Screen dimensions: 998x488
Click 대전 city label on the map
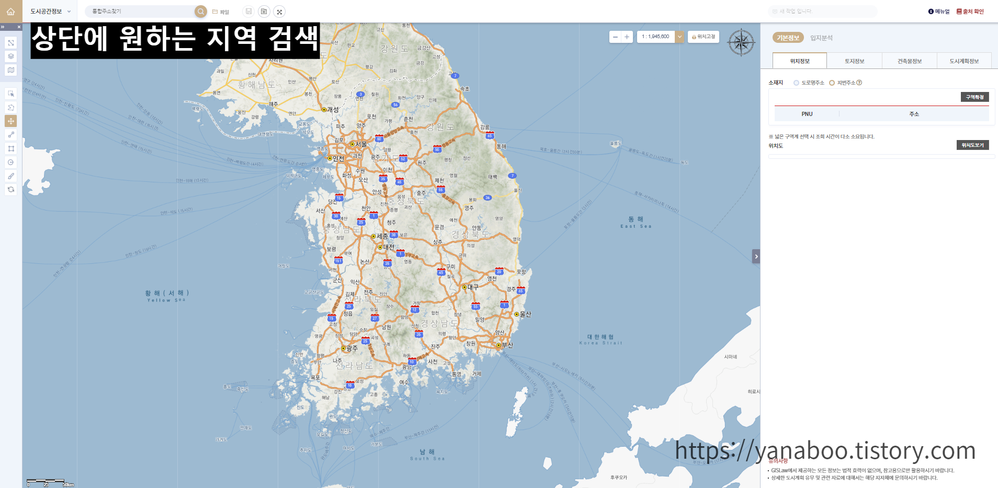(x=389, y=247)
